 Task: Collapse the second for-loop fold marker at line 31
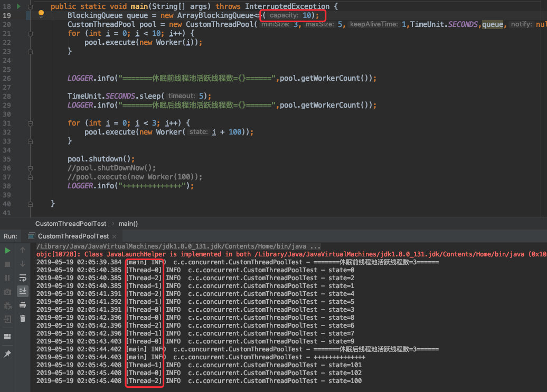pyautogui.click(x=30, y=123)
